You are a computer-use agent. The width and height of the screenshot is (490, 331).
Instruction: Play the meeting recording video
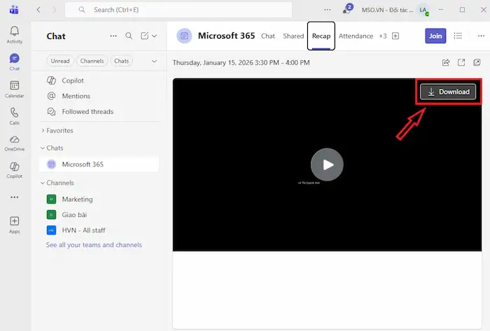tap(327, 164)
